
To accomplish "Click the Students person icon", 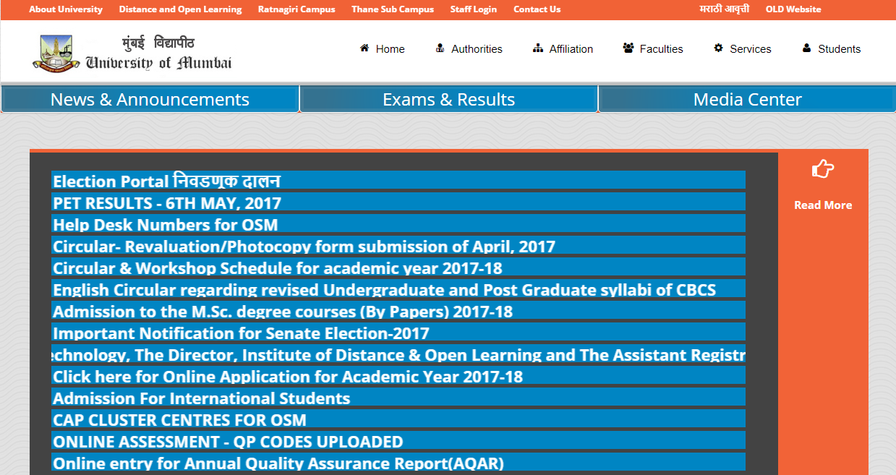I will click(x=806, y=48).
